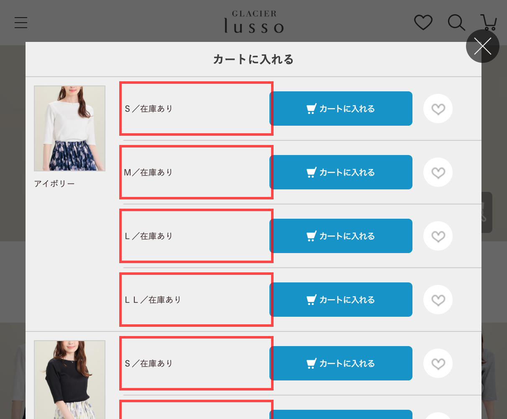Viewport: 507px width, 419px height.
Task: Click the GLACIER lusso logo
Action: [x=254, y=22]
